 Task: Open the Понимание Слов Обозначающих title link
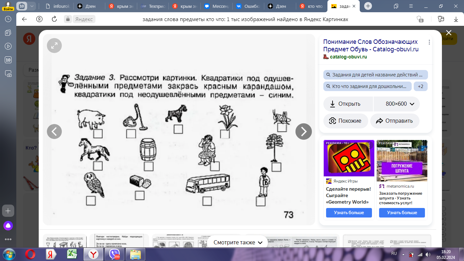[x=371, y=46]
